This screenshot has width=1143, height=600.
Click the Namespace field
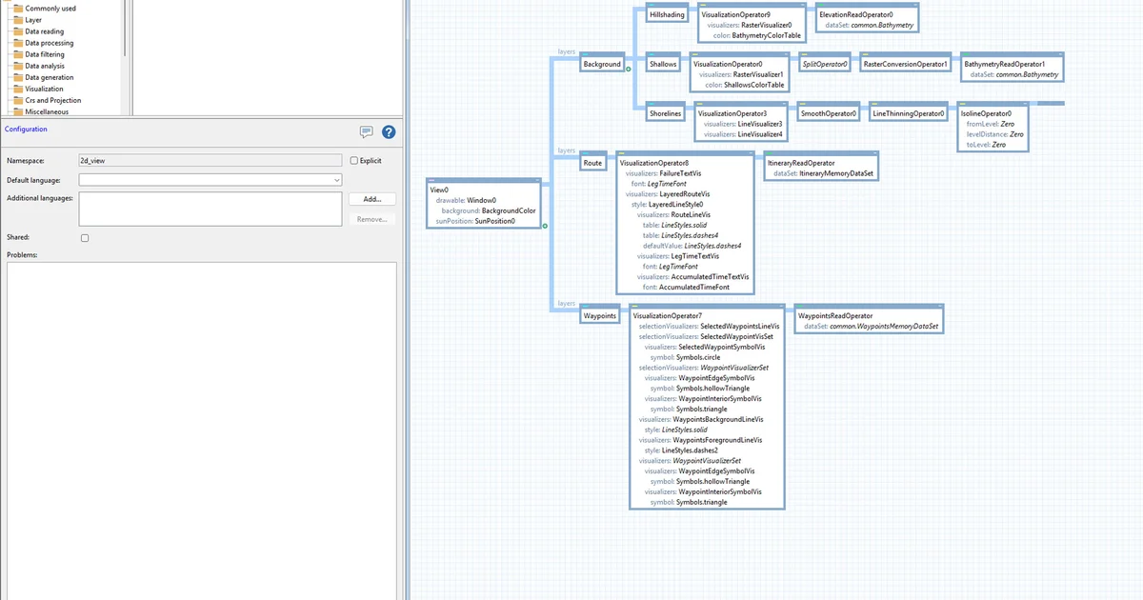[x=211, y=161]
